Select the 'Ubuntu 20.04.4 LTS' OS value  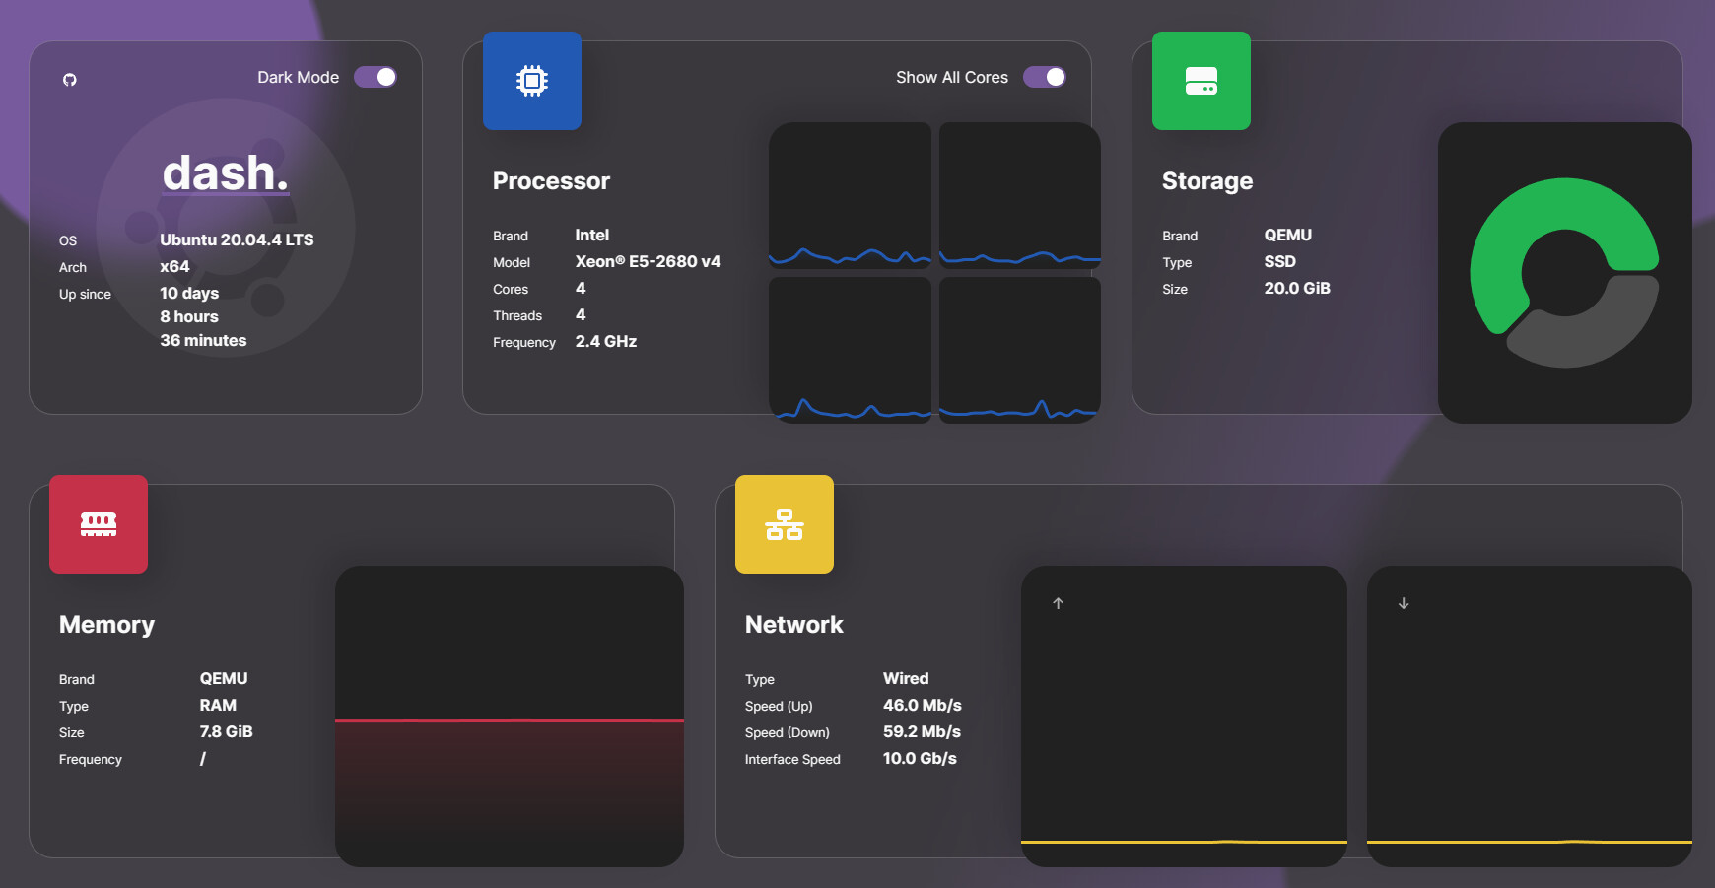237,239
